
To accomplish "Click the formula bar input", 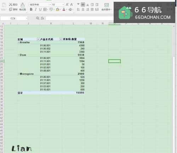I will click(80, 18).
